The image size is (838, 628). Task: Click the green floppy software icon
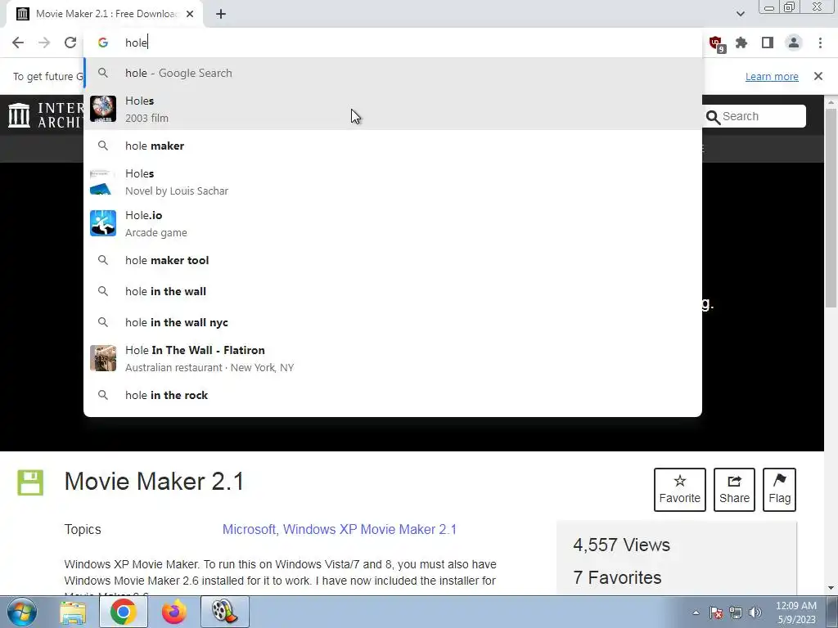(x=30, y=482)
